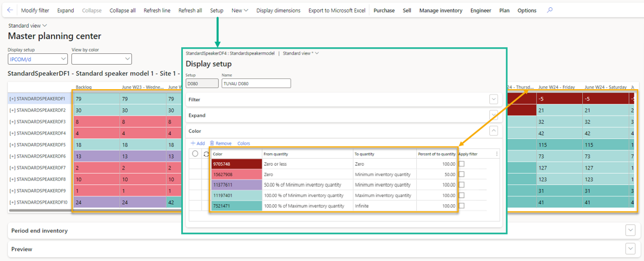The image size is (644, 261).
Task: Expand STANDARDSPEAKERDF10 tree row
Action: click(x=12, y=202)
